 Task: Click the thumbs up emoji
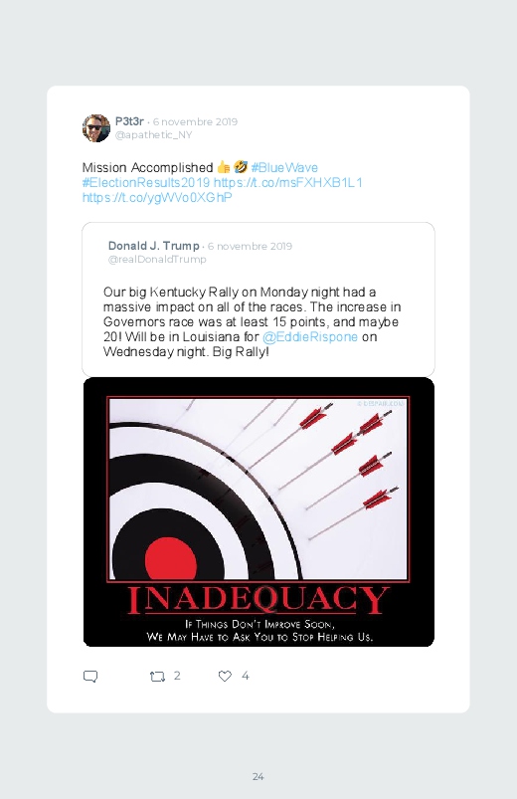(x=224, y=167)
